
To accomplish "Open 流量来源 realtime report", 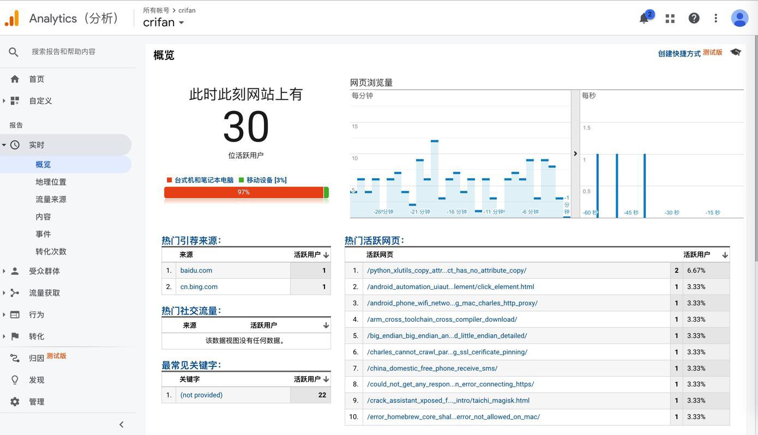I will tap(51, 199).
